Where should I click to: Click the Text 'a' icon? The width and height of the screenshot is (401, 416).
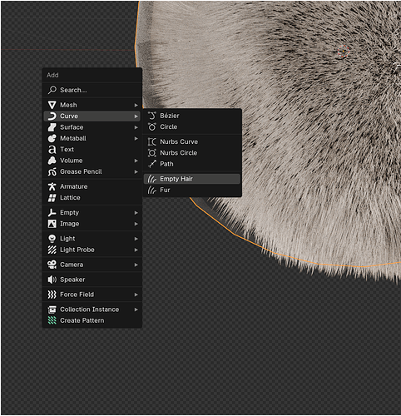(52, 150)
